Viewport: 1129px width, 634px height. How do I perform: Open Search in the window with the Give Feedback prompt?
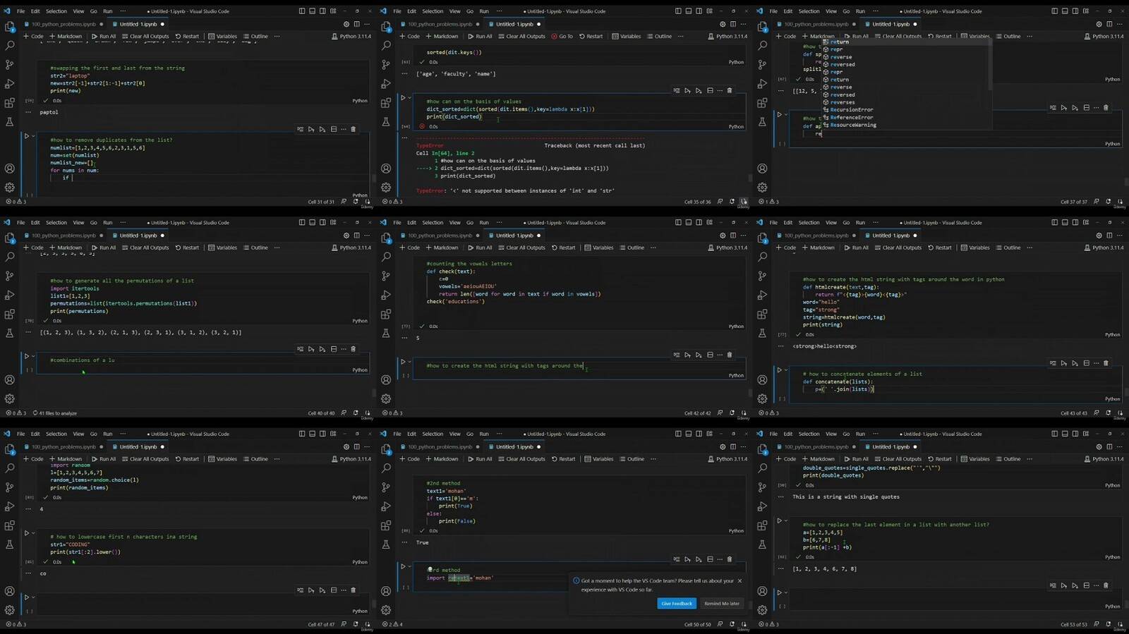coord(386,468)
